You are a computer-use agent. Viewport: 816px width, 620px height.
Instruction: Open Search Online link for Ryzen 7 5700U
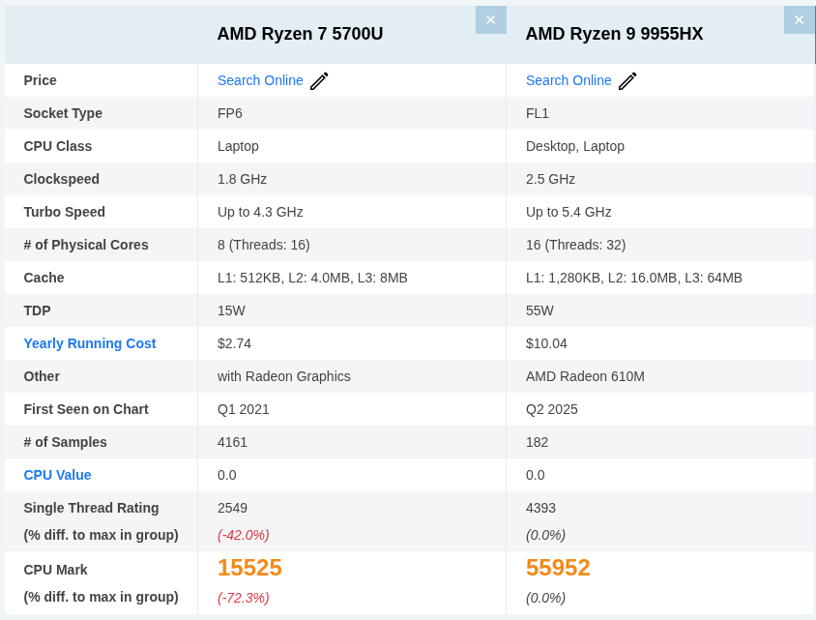click(x=260, y=80)
